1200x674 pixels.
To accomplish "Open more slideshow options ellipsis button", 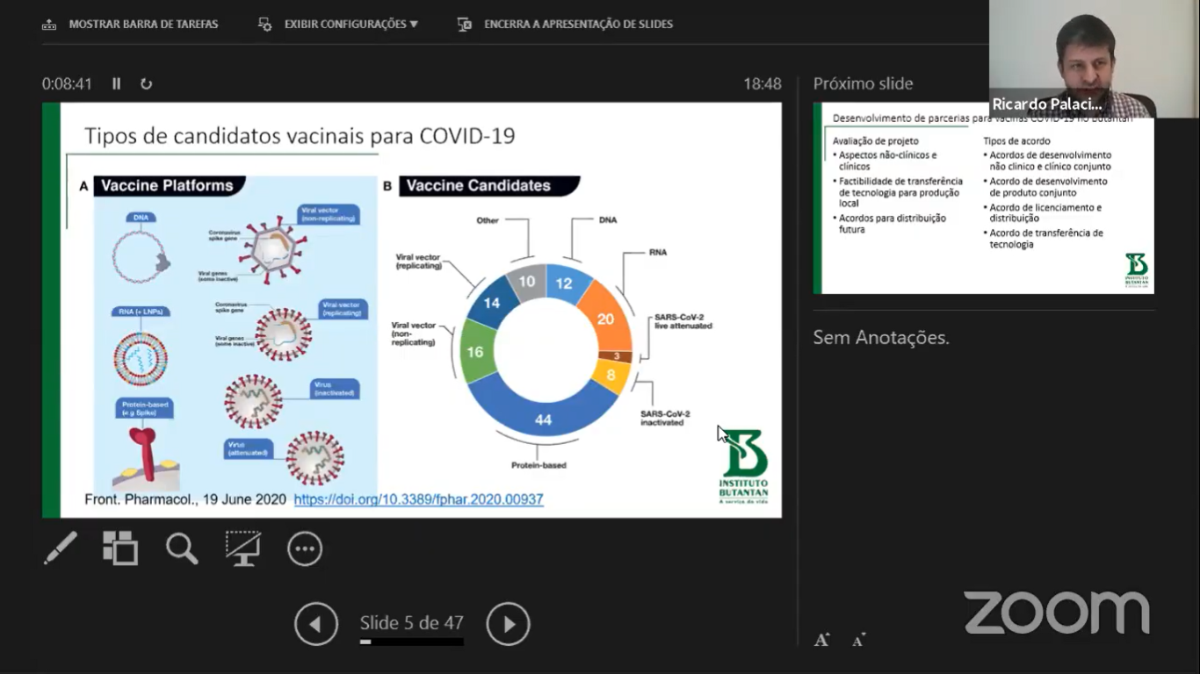I will [x=305, y=549].
